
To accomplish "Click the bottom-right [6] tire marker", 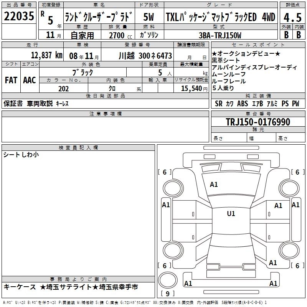I will (297, 266).
